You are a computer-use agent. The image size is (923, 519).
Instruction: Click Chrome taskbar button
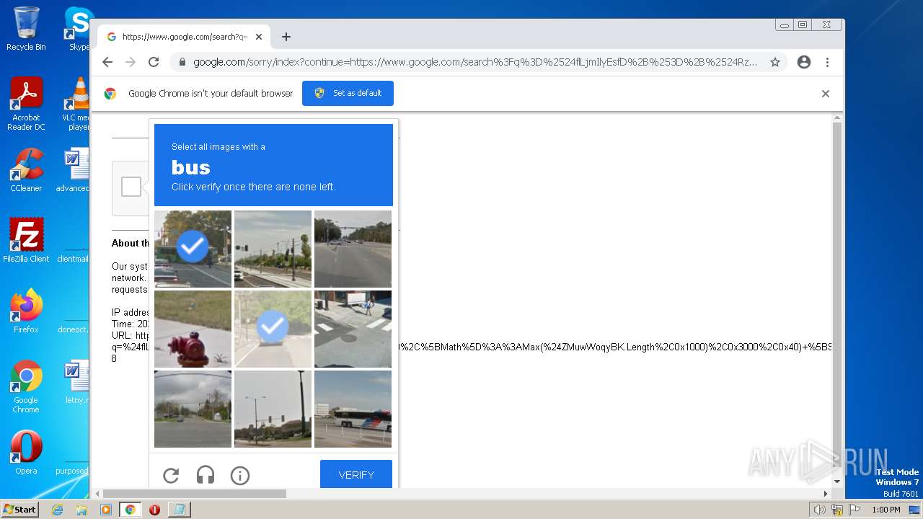coord(131,510)
